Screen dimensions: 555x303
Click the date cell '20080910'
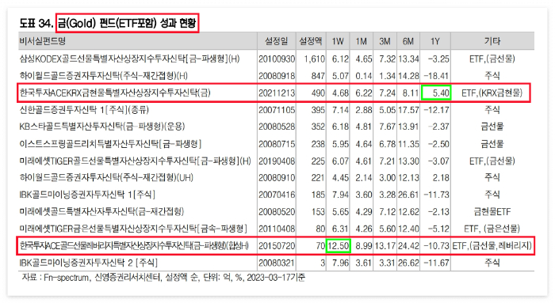pos(277,178)
